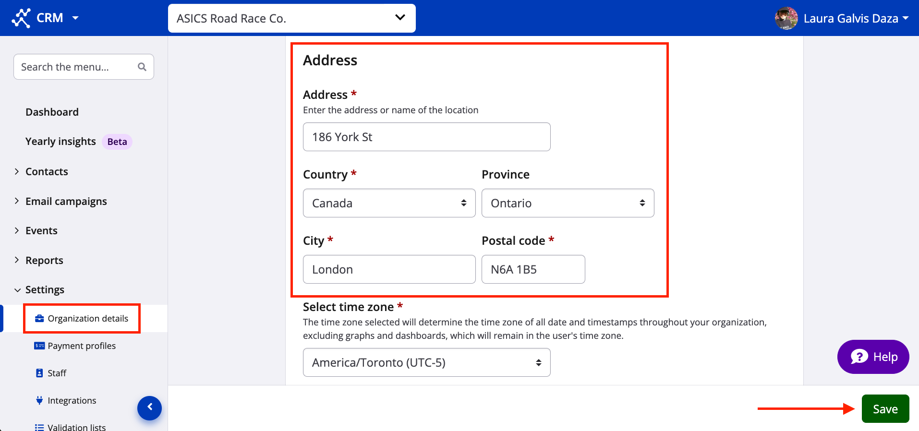Viewport: 919px width, 431px height.
Task: Expand the Contacts menu section
Action: click(47, 172)
